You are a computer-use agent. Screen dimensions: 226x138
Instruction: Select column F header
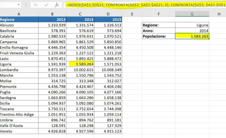tap(159, 14)
